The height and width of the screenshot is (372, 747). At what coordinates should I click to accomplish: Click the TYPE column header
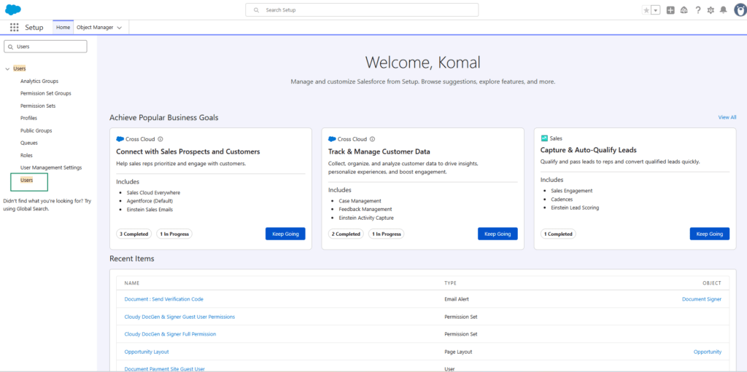[450, 283]
